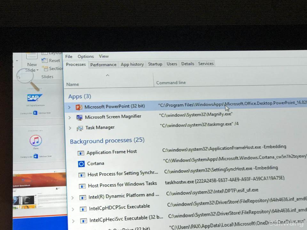Image resolution: width=307 pixels, height=230 pixels.
Task: Click the Intel(R) Dynamic Platform process icon
Action: (x=83, y=198)
